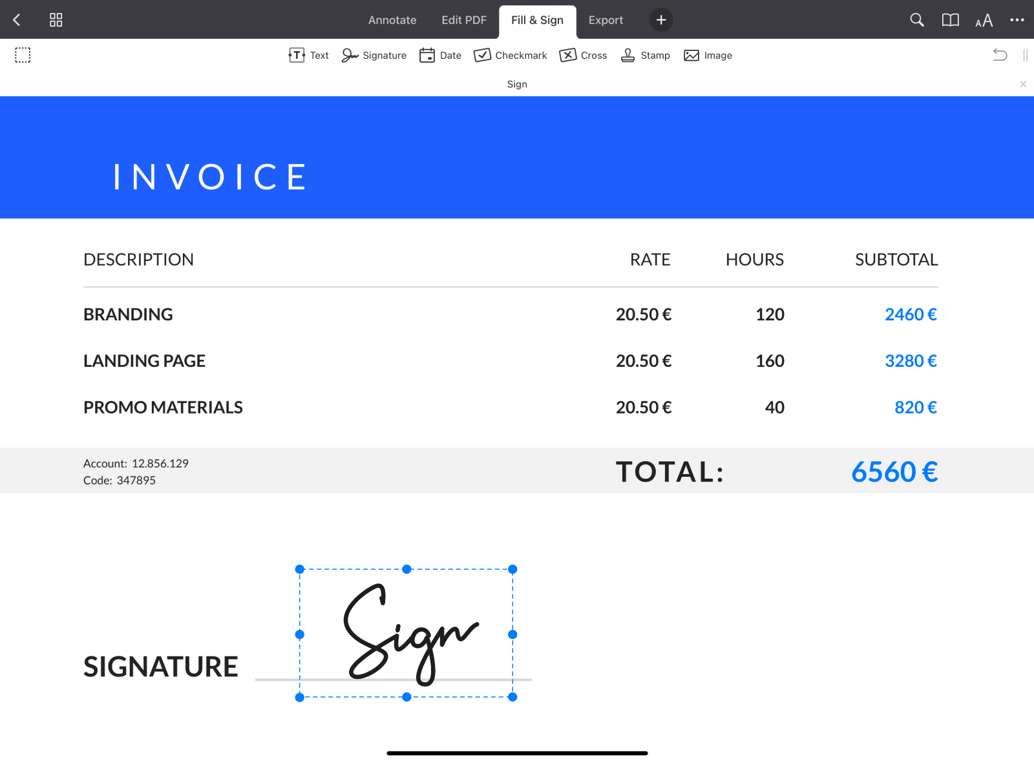
Task: Switch to the Edit PDF tab
Action: click(464, 20)
